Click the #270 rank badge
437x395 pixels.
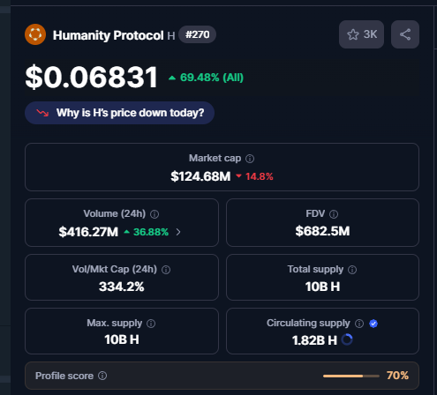tap(198, 34)
